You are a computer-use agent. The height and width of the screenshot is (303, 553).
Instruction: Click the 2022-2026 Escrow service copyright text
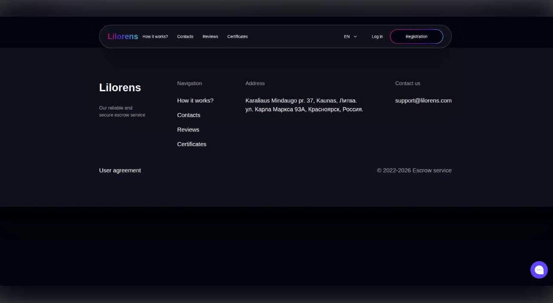tap(414, 171)
